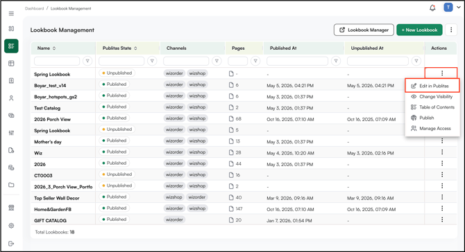The height and width of the screenshot is (252, 465).
Task: Click 2026 Porch View lookbook name
Action: click(53, 119)
